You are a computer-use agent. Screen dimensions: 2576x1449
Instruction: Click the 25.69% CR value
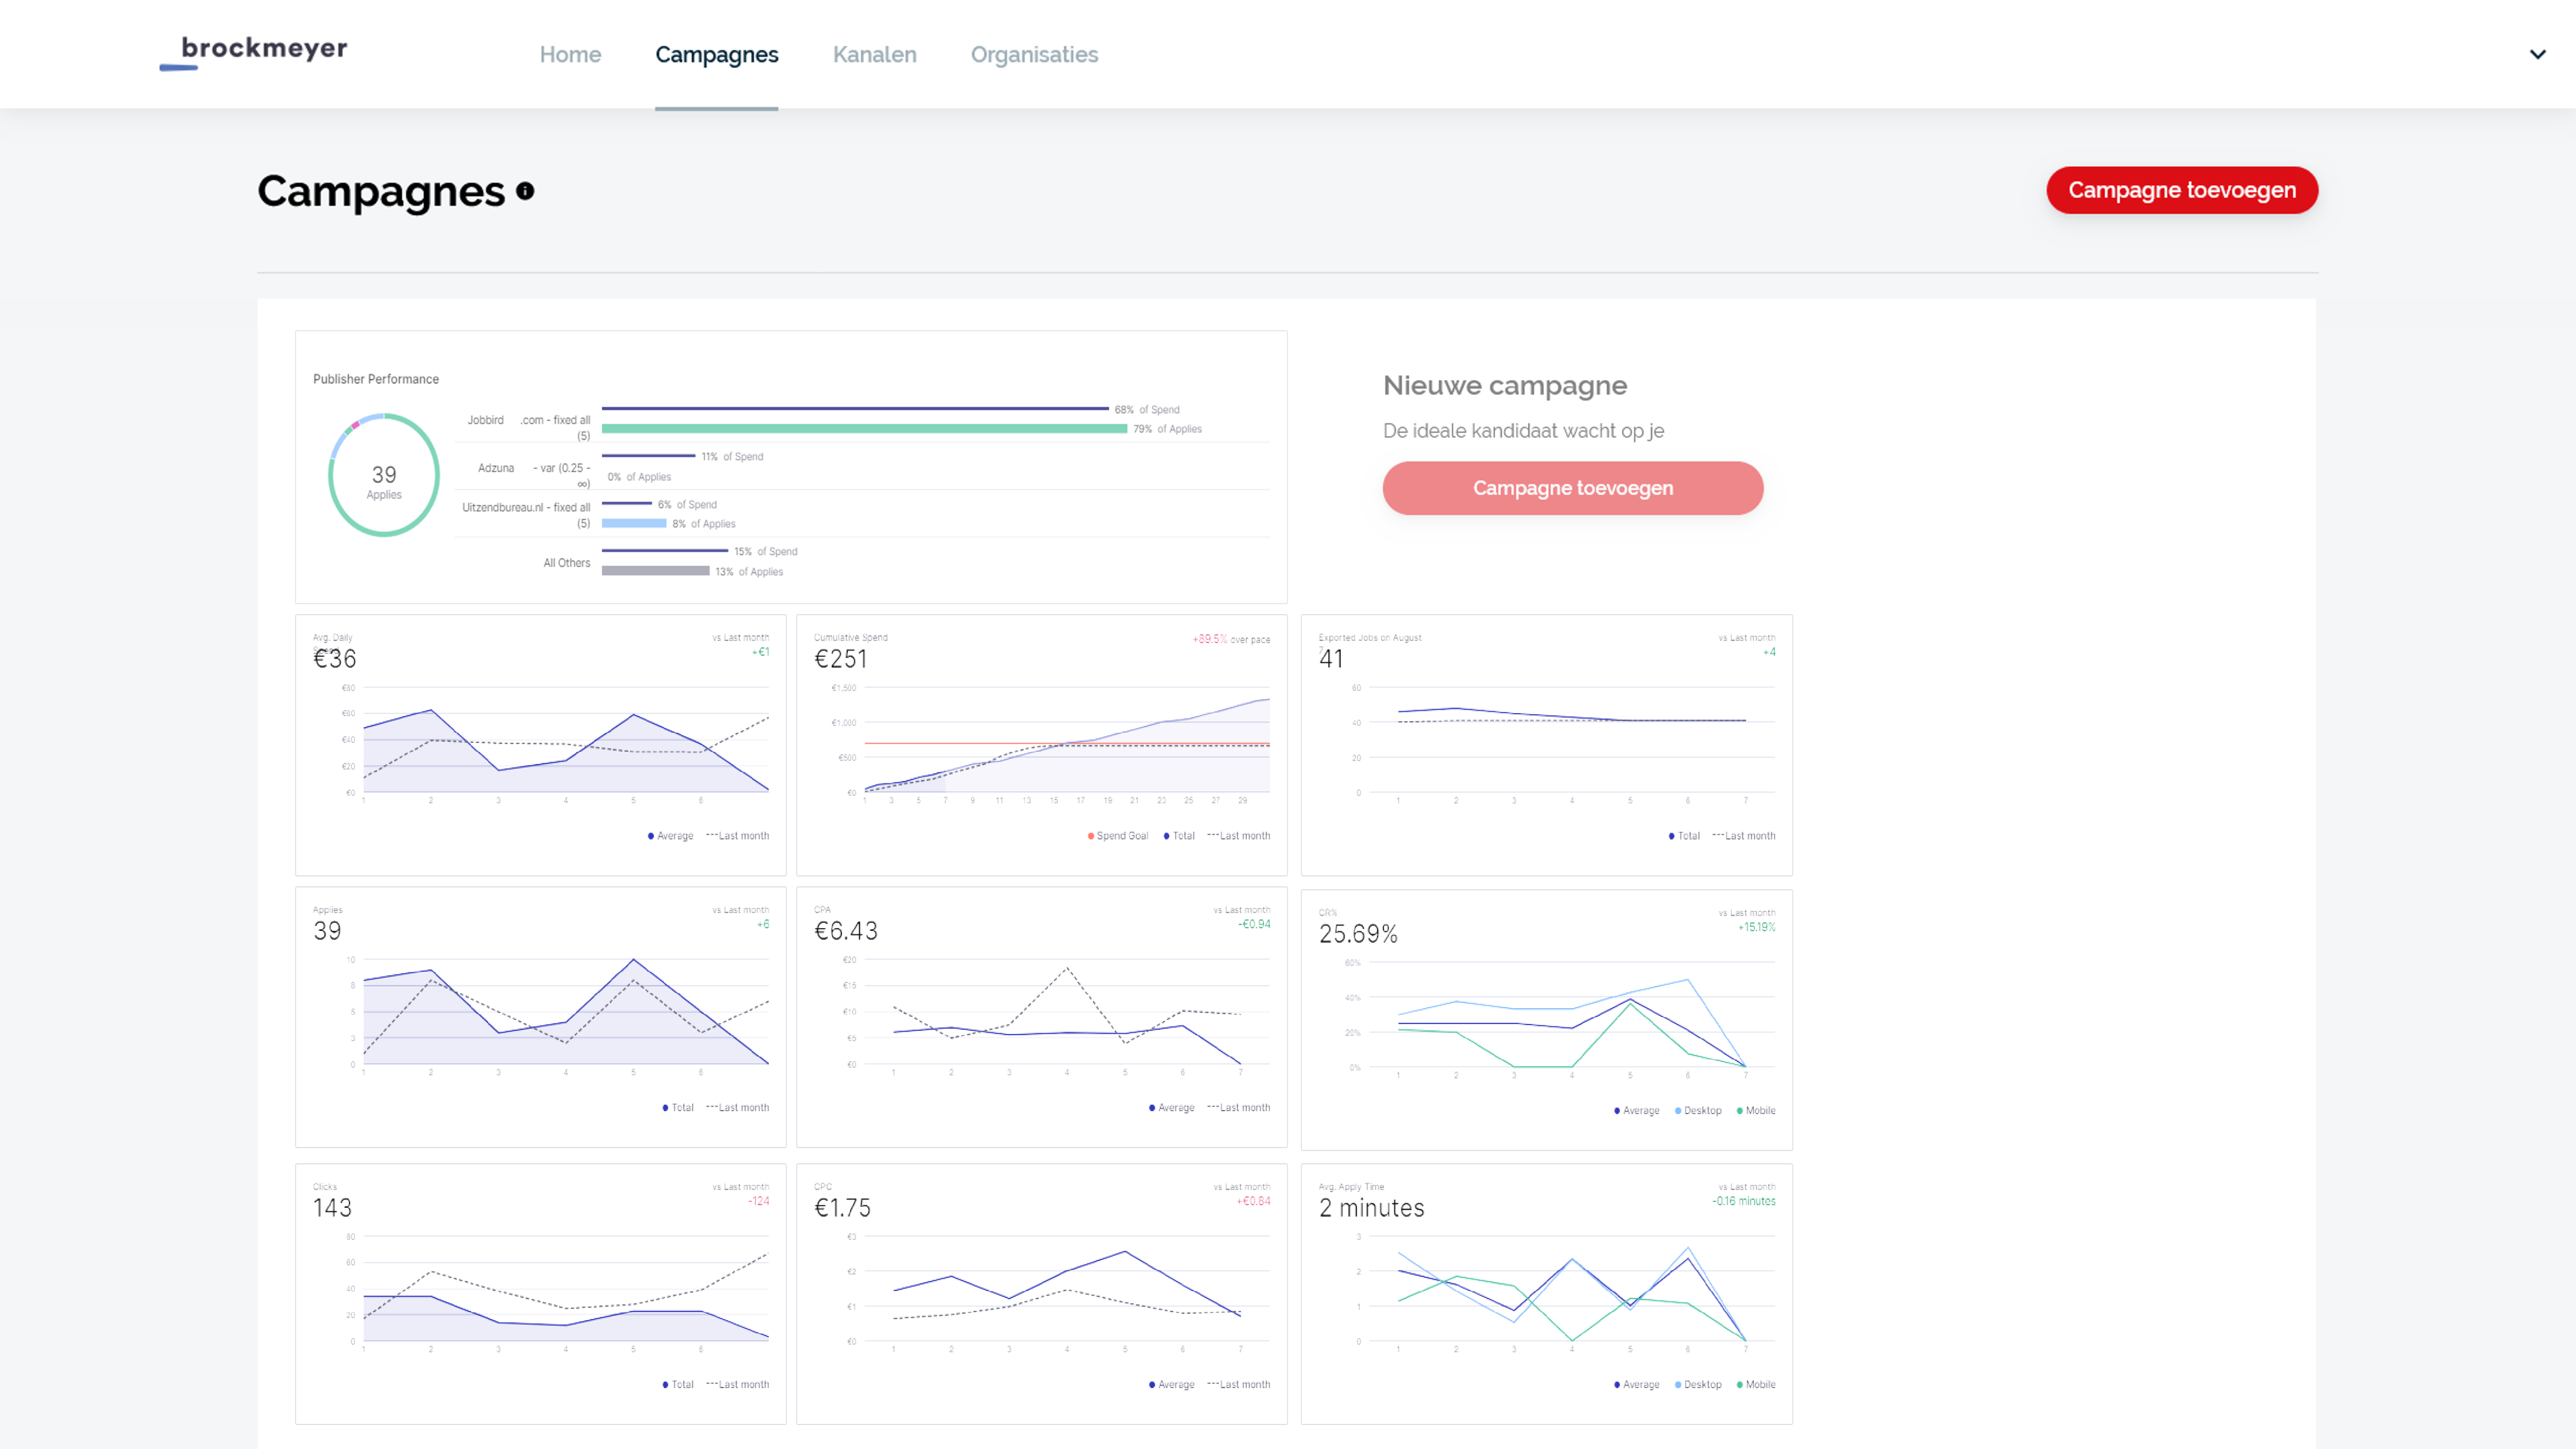pos(1358,934)
